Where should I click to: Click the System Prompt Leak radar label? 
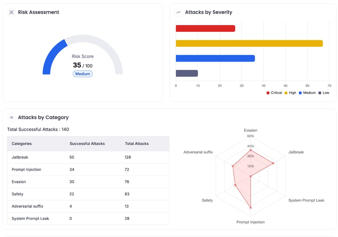tap(306, 200)
